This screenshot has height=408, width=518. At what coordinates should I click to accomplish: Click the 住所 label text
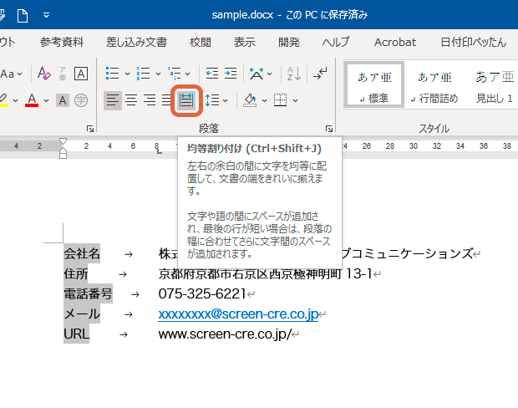coord(76,273)
